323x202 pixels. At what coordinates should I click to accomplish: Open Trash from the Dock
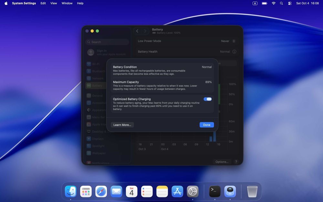(x=252, y=191)
